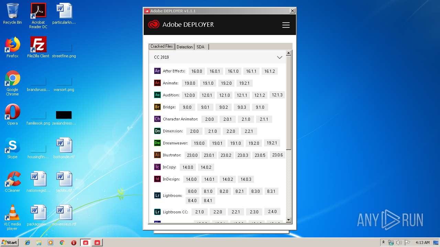
Task: Click the Lightroom app icon
Action: pyautogui.click(x=157, y=196)
